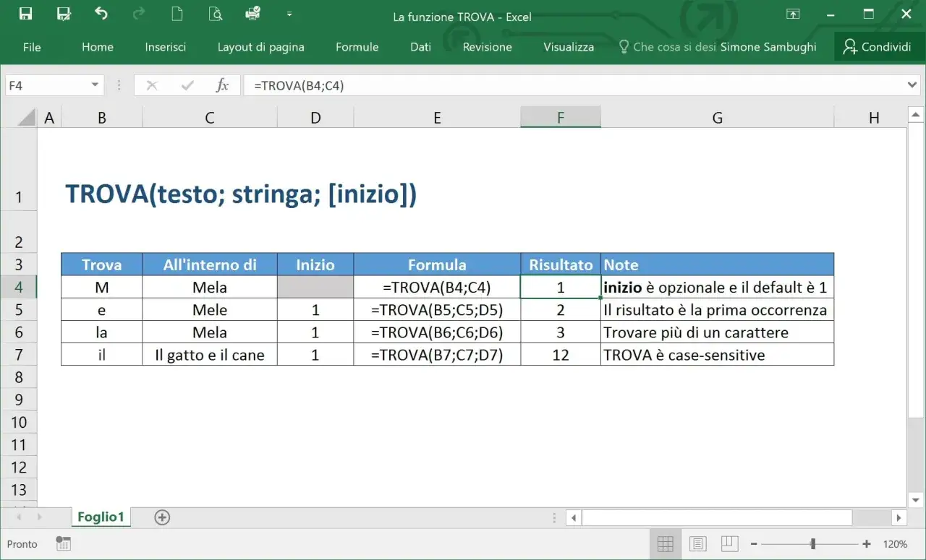Open the File menu

pos(32,47)
